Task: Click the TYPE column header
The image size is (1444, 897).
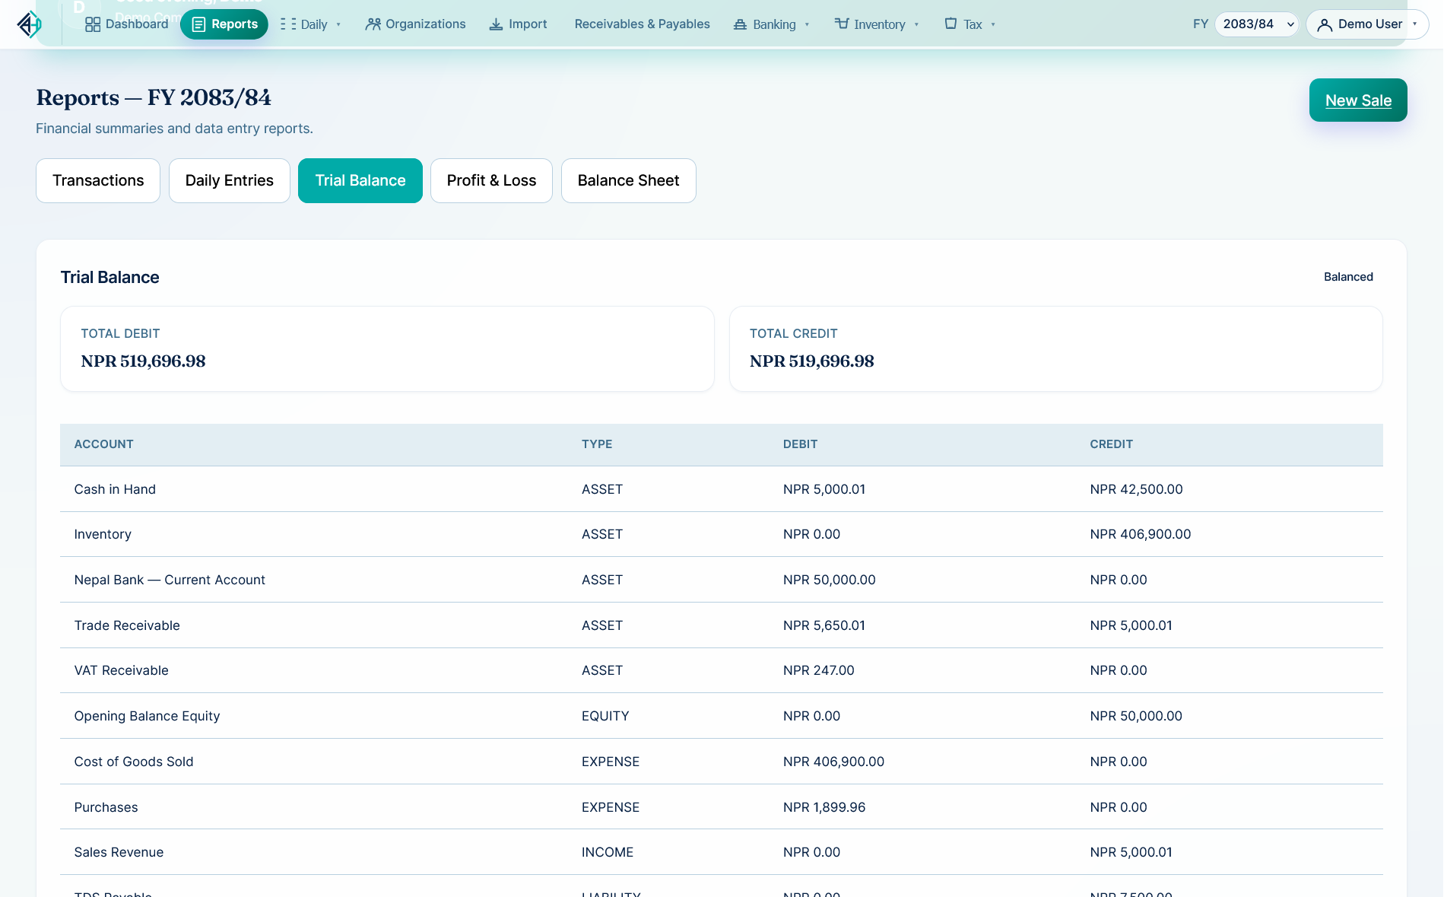Action: [597, 444]
